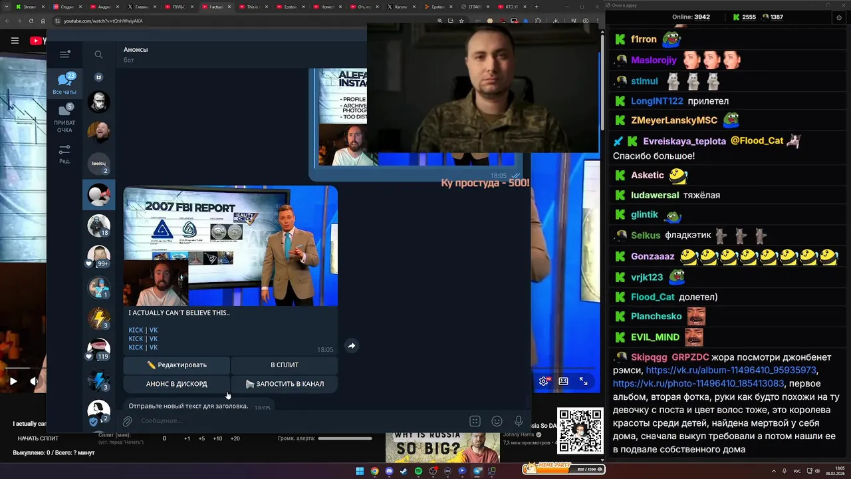Select the 'ПРИВАТ ОЧКА' folder
This screenshot has width=851, height=479.
[64, 118]
